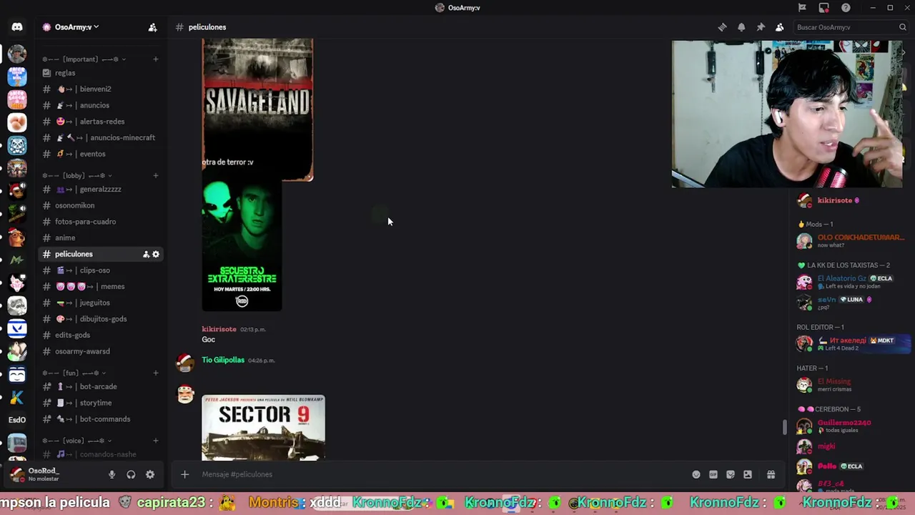Image resolution: width=915 pixels, height=515 pixels.
Task: Open the jueguitos channel
Action: [x=100, y=303]
